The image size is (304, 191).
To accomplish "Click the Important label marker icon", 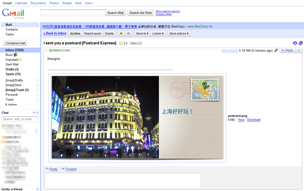I will click(20, 60).
